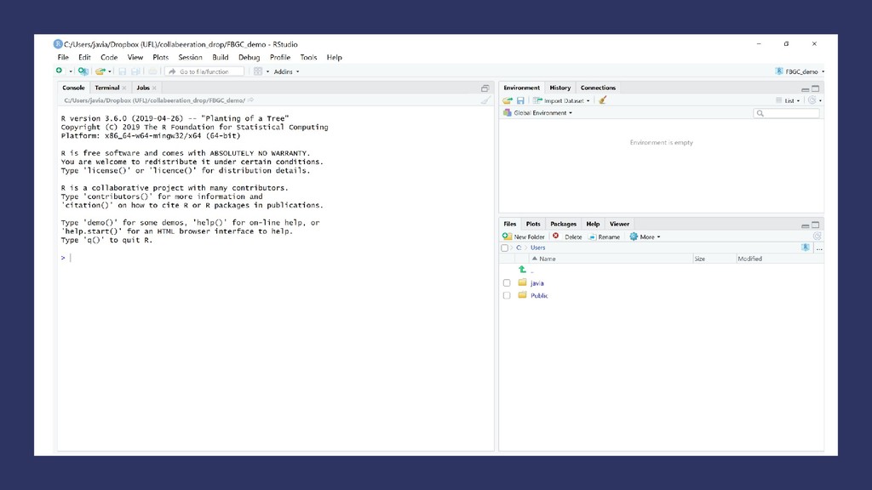Open the Debug menu

(x=250, y=57)
